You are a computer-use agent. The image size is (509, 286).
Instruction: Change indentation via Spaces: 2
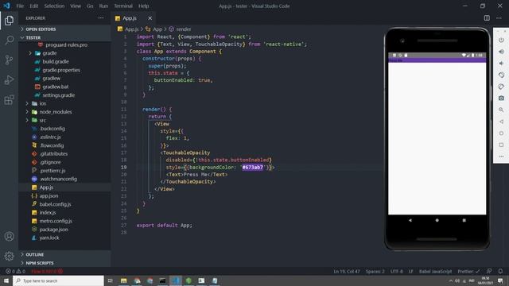375,271
